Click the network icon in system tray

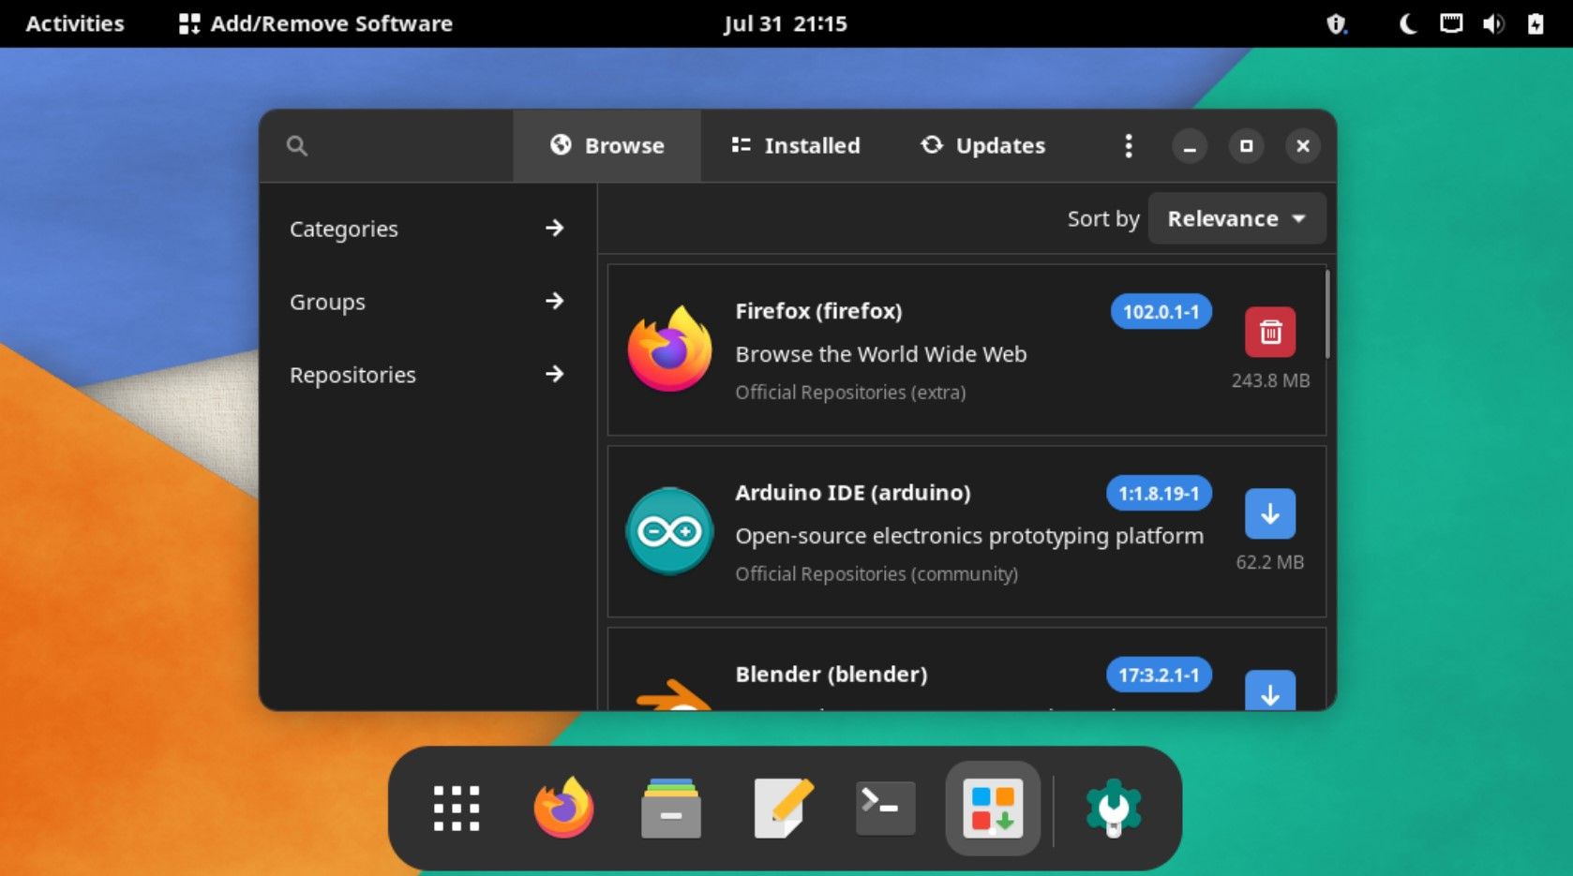coord(1451,23)
